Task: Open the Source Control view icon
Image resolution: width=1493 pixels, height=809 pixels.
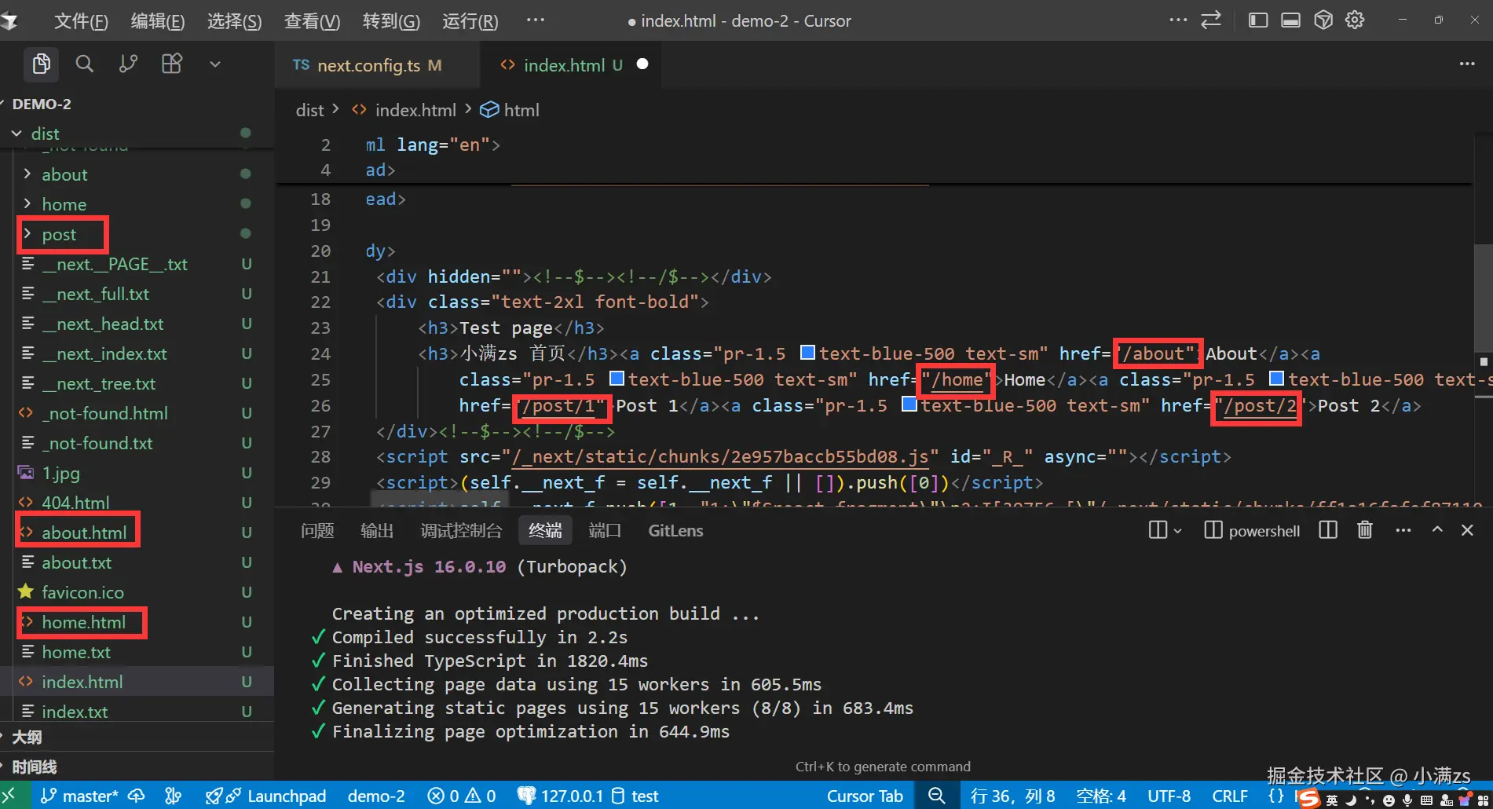Action: pyautogui.click(x=128, y=64)
